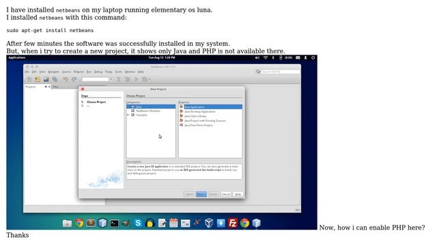Open the blue download arrow app in dock
Image resolution: width=437 pixels, height=246 pixels.
[221, 223]
